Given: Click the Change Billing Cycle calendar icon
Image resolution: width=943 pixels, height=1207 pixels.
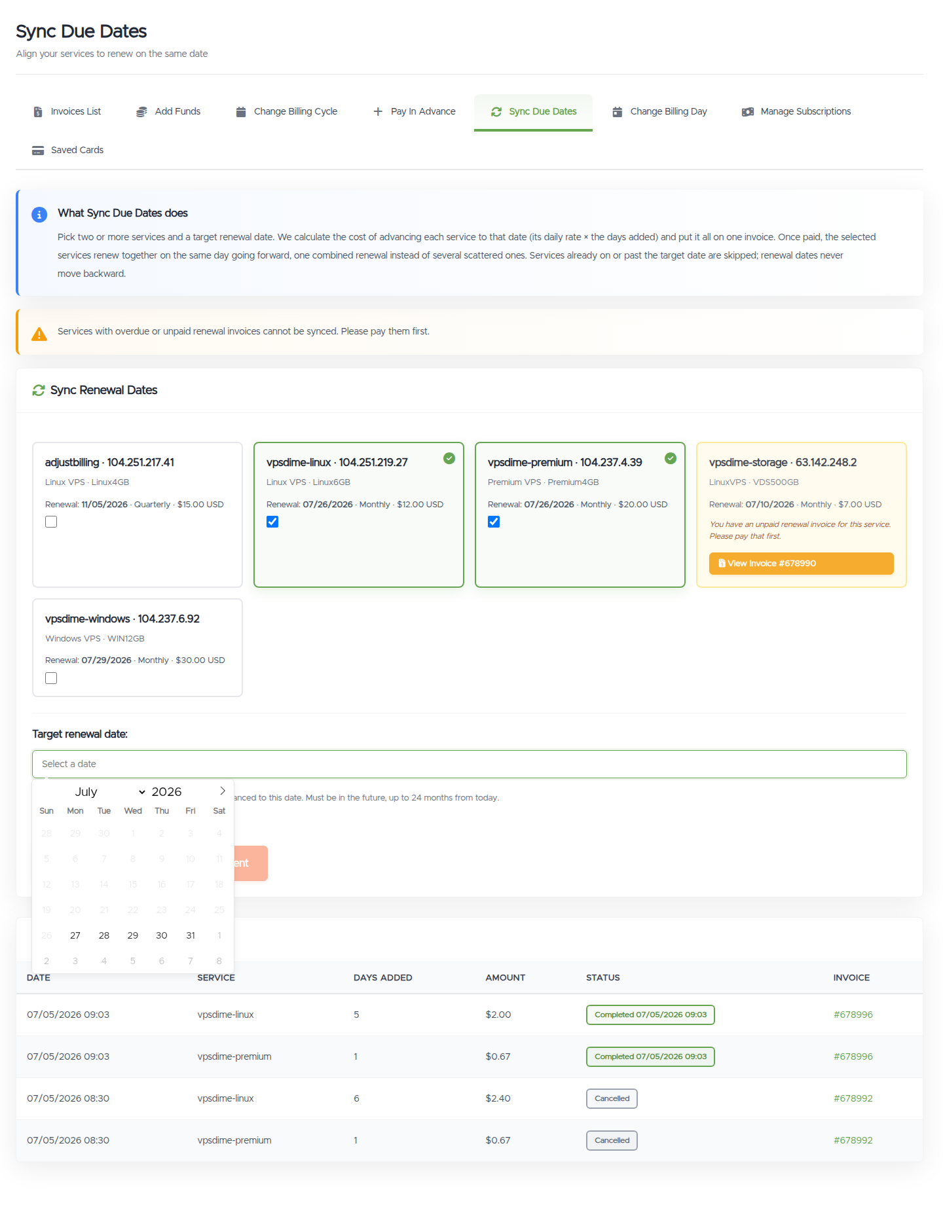Looking at the screenshot, I should click(x=241, y=112).
